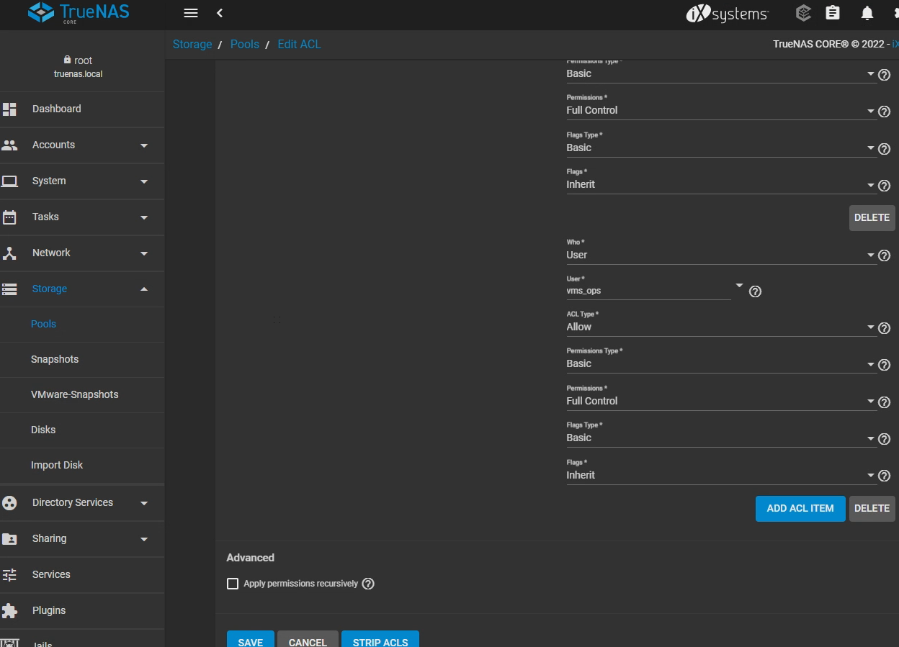This screenshot has height=647, width=899.
Task: Open the TrueCommand icon in header
Action: coord(803,13)
